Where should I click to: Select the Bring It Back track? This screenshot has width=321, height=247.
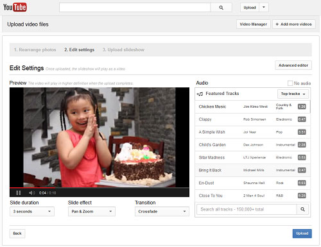(252, 170)
